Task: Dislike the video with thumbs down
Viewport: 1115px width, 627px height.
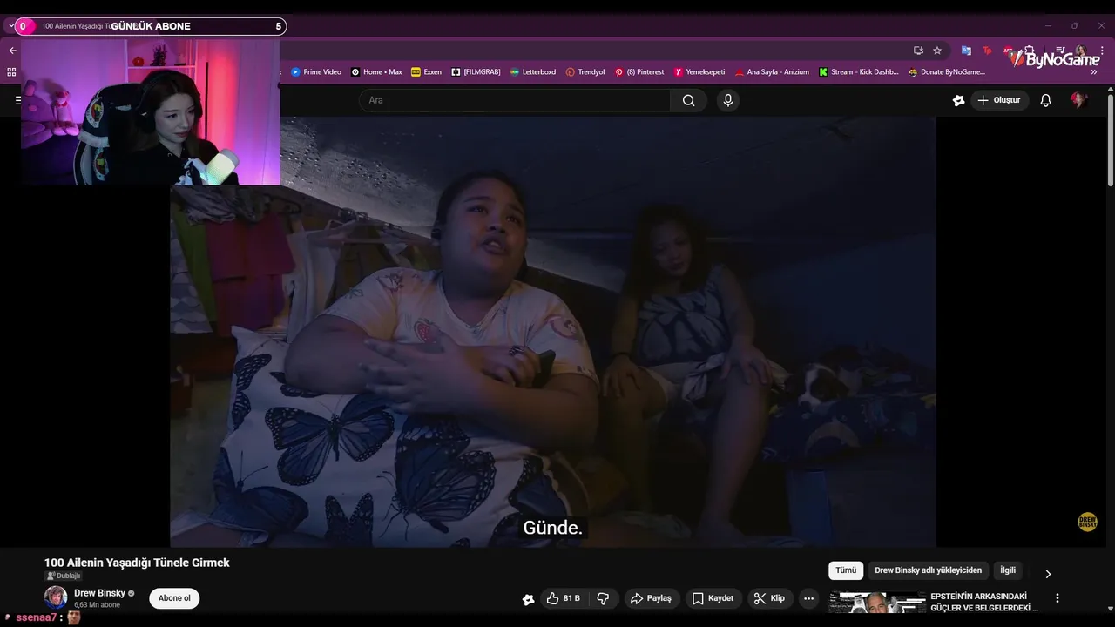Action: (x=603, y=598)
